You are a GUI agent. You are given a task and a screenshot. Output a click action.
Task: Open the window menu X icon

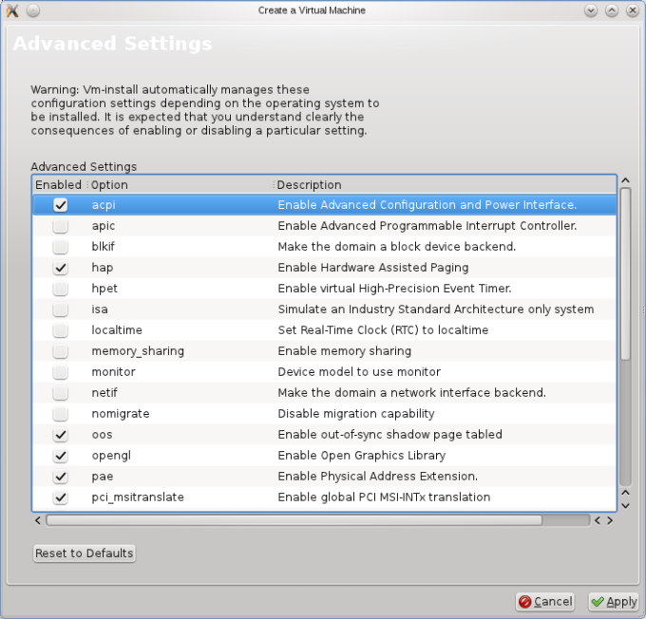[12, 10]
